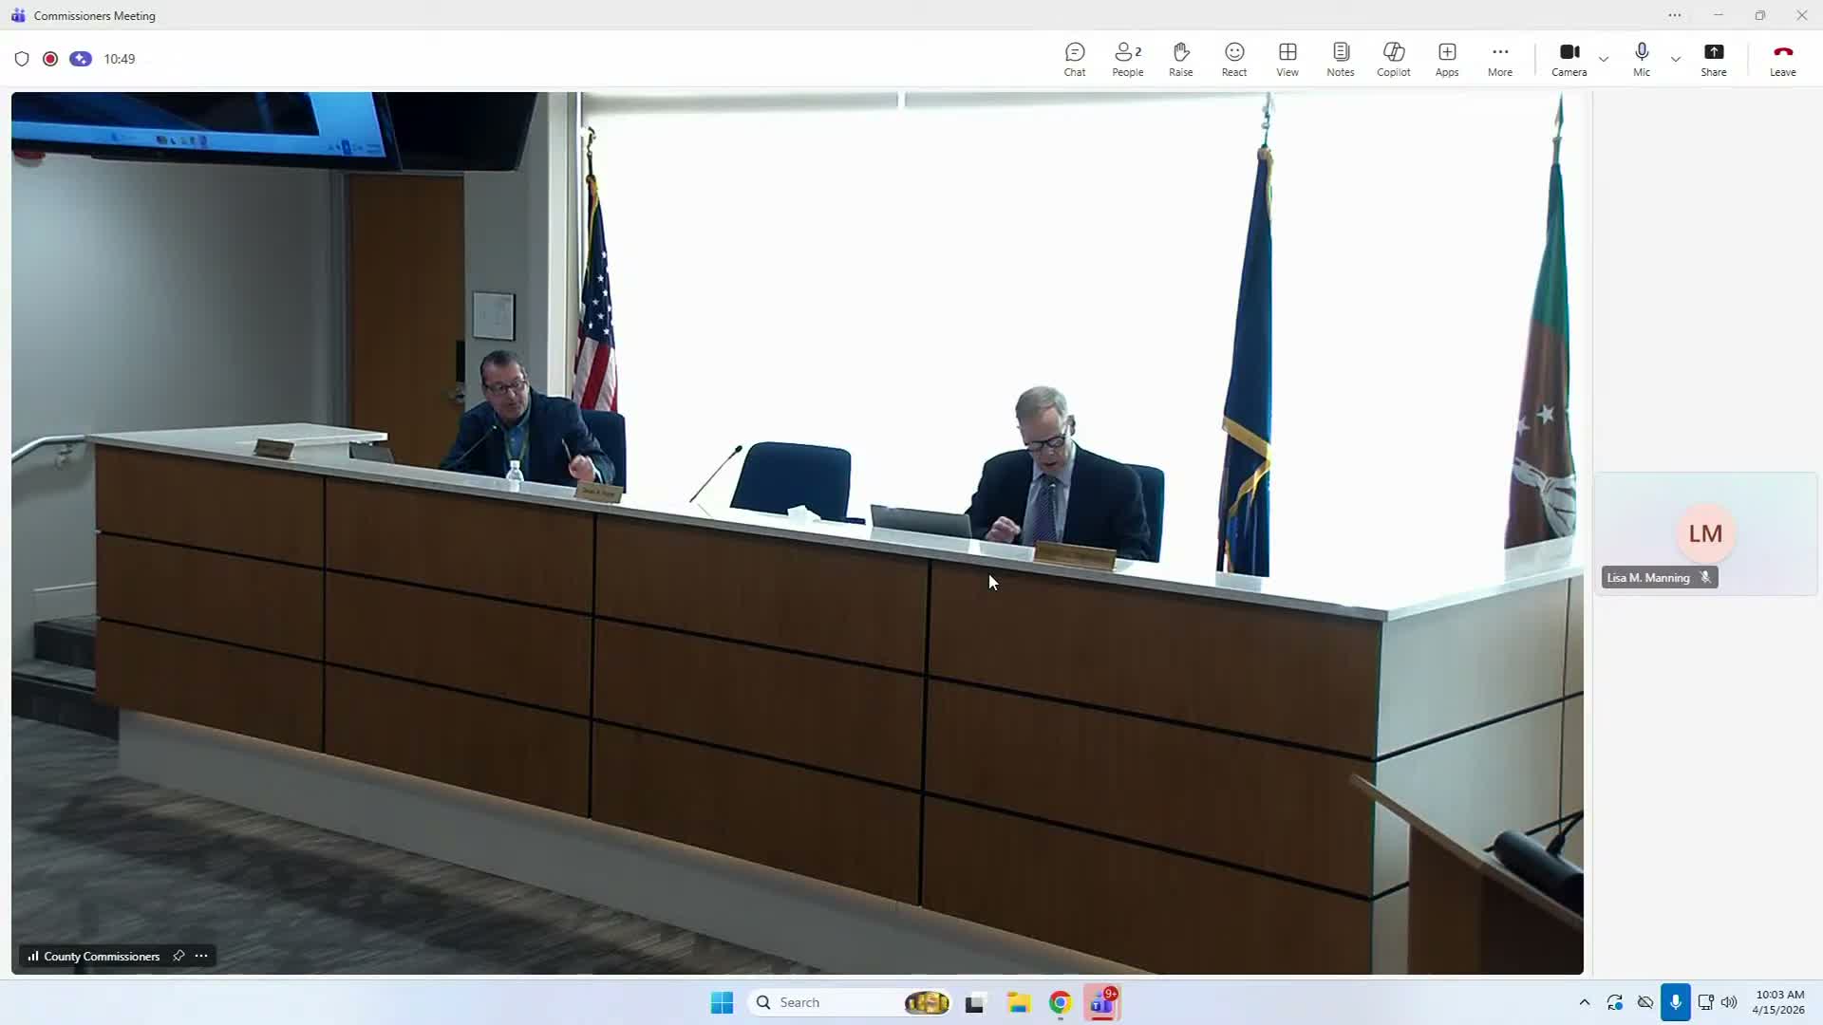Open the More actions menu
Image resolution: width=1823 pixels, height=1025 pixels.
pyautogui.click(x=1500, y=59)
